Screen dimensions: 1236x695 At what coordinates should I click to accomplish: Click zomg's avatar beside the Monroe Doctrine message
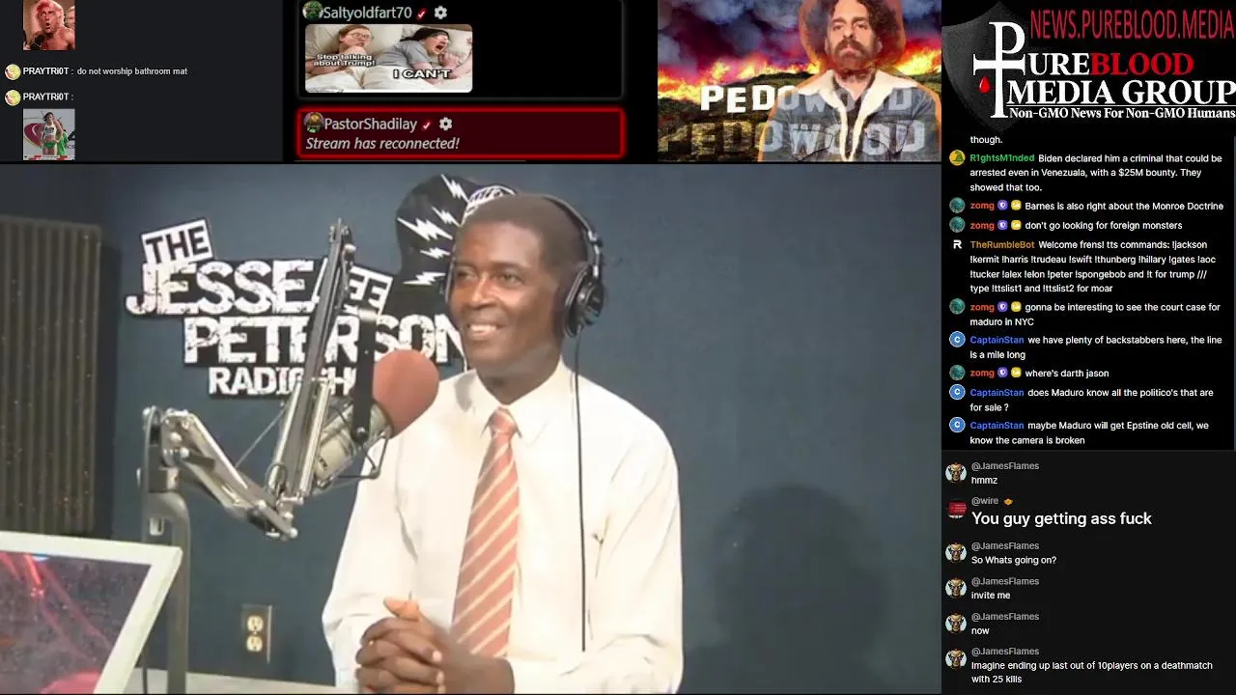[x=956, y=206]
